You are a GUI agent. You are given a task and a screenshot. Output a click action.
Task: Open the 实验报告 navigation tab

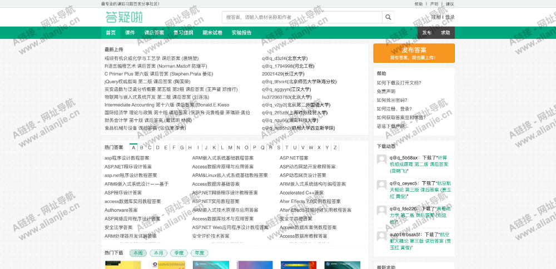[x=241, y=33]
